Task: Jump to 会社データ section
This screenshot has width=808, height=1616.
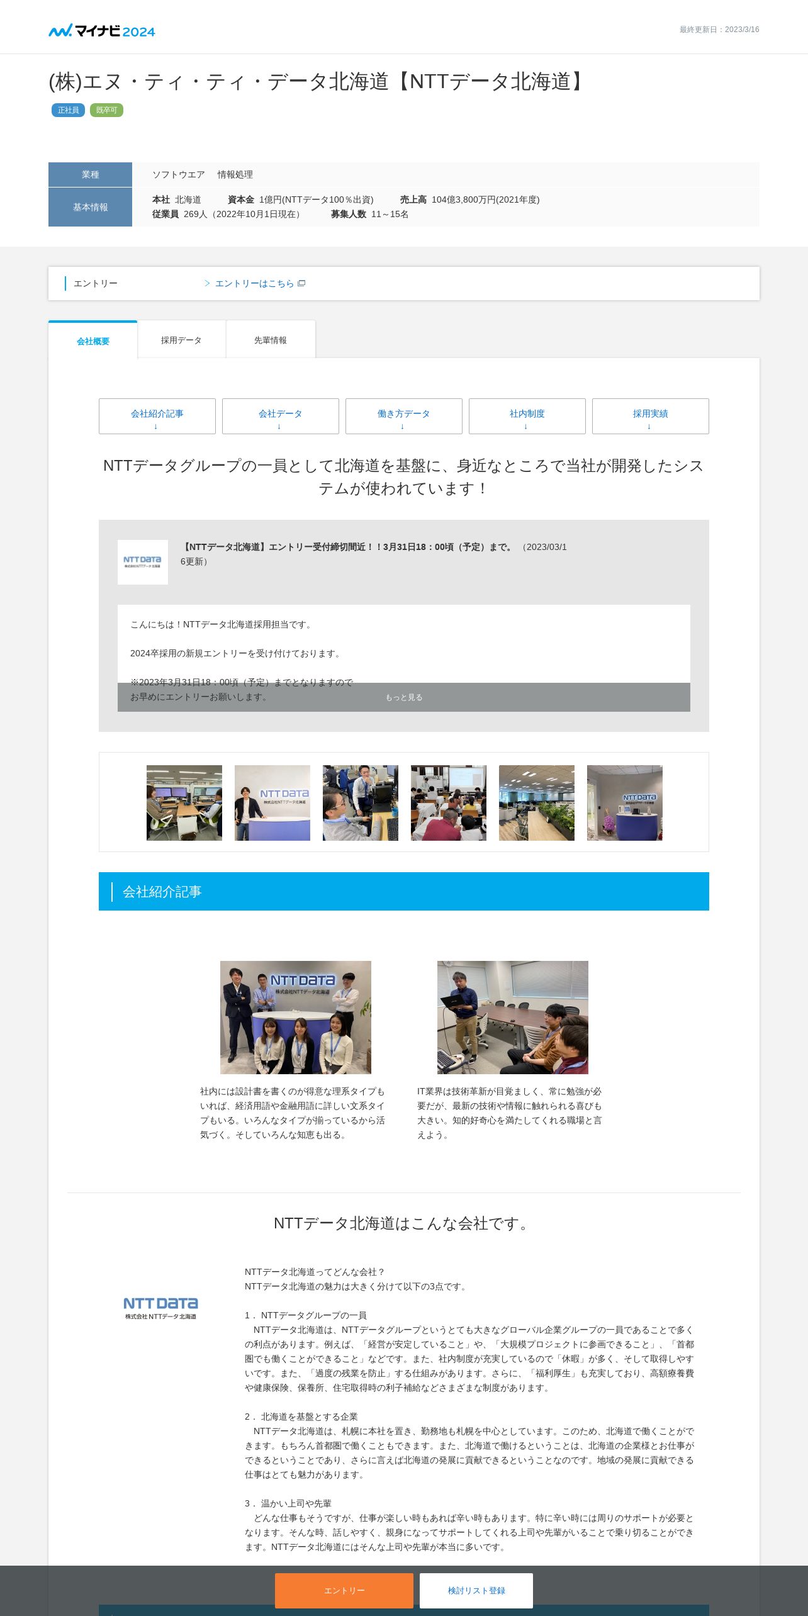Action: point(281,416)
